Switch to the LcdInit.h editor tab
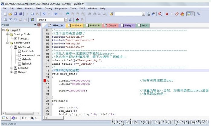This screenshot has height=128, width=211. point(93,25)
